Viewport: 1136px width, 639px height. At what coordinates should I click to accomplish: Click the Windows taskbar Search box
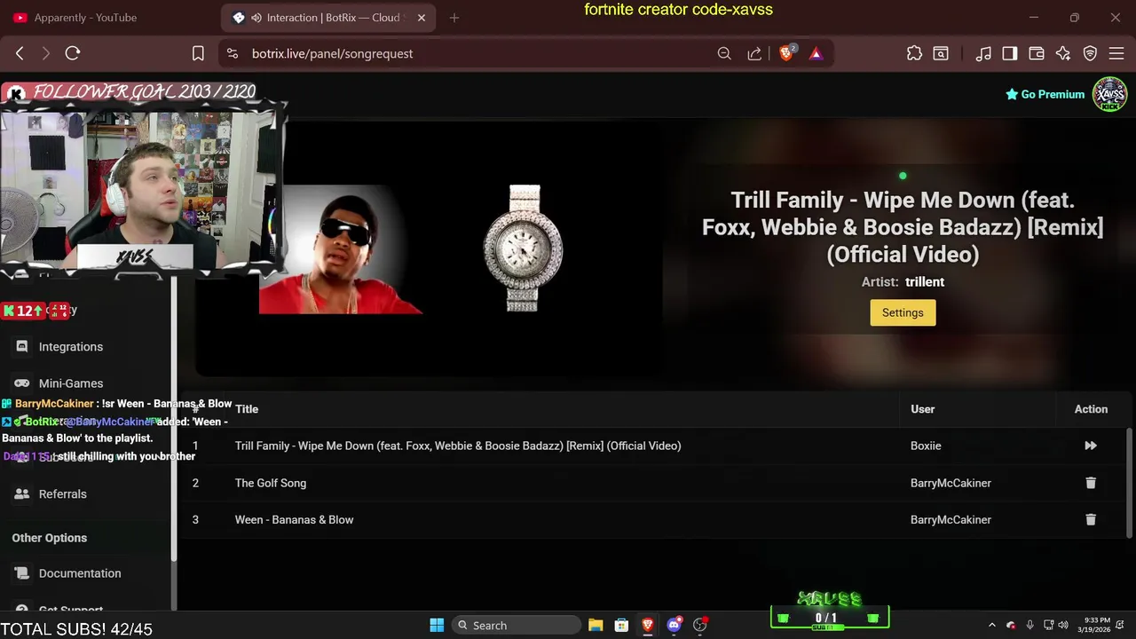tap(517, 626)
